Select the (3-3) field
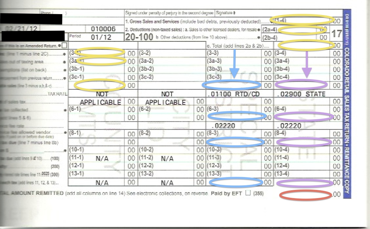The height and width of the screenshot is (229, 370). tap(234, 53)
